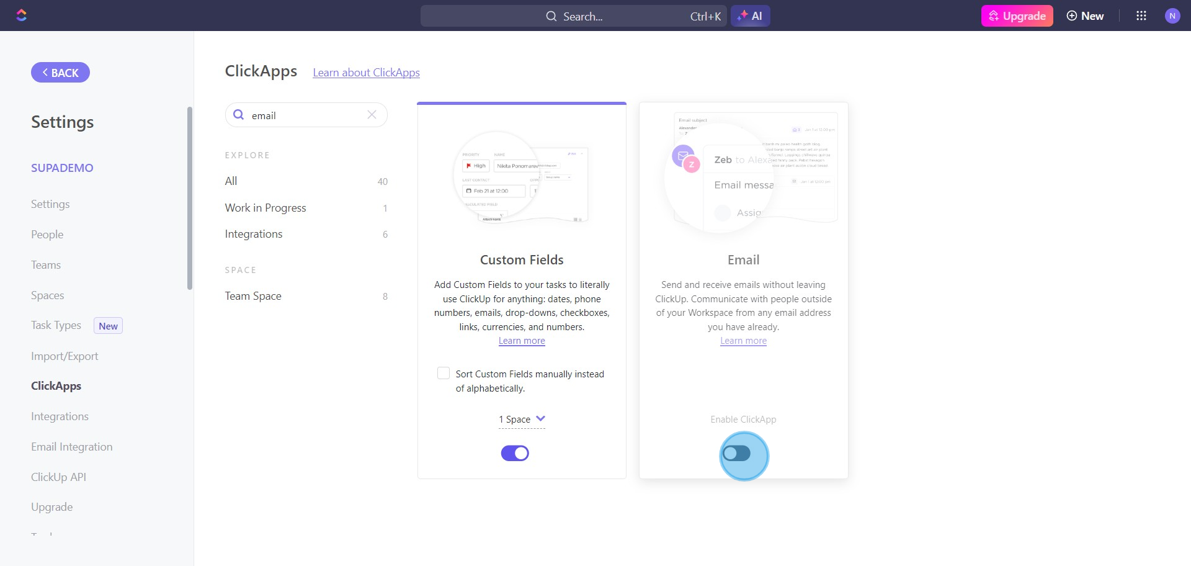Click the SUPADEMO workspace heading
This screenshot has width=1191, height=566.
click(x=62, y=168)
